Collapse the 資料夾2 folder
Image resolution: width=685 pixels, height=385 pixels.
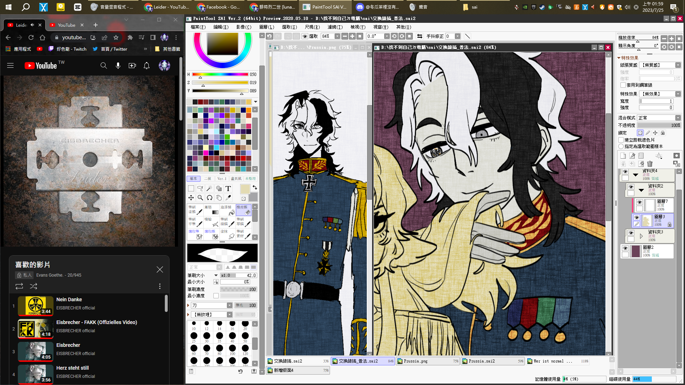coord(641,190)
